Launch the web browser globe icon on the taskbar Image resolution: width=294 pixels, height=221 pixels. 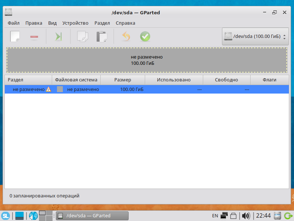pos(33,216)
